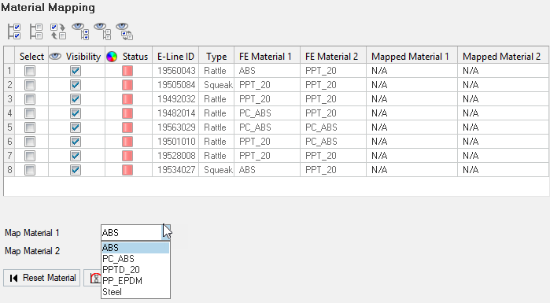This screenshot has height=303, width=550.
Task: Select E-Line ID cell 19563029
Action: (175, 127)
